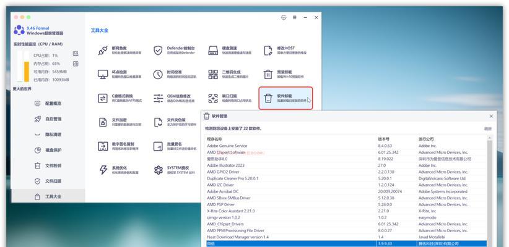The width and height of the screenshot is (509, 247).
Task: Click the circled checkmark icon in title bar
Action: [284, 17]
